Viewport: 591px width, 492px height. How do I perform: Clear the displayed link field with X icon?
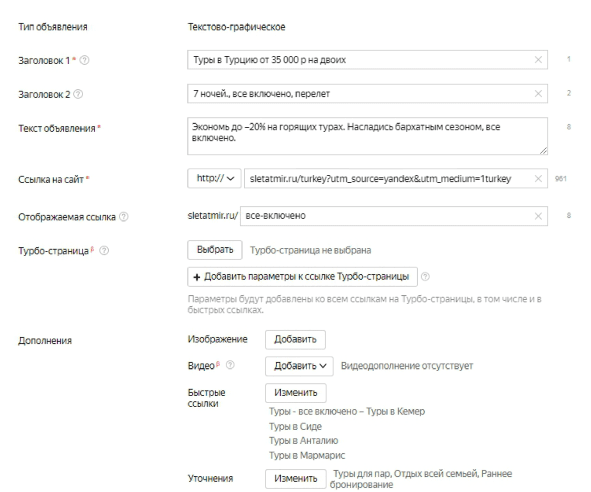[538, 216]
